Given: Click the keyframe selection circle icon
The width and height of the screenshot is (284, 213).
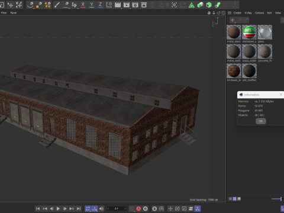Looking at the screenshot, I should (x=146, y=208).
